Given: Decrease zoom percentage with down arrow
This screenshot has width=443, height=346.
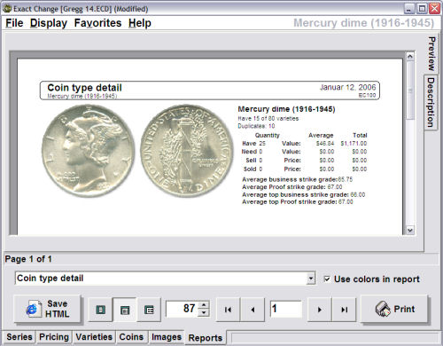Looking at the screenshot, I should (x=204, y=312).
